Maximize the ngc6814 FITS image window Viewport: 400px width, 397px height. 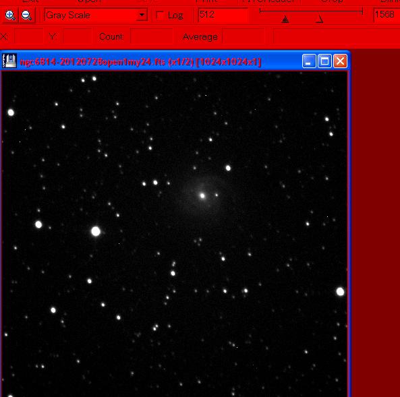pyautogui.click(x=324, y=61)
